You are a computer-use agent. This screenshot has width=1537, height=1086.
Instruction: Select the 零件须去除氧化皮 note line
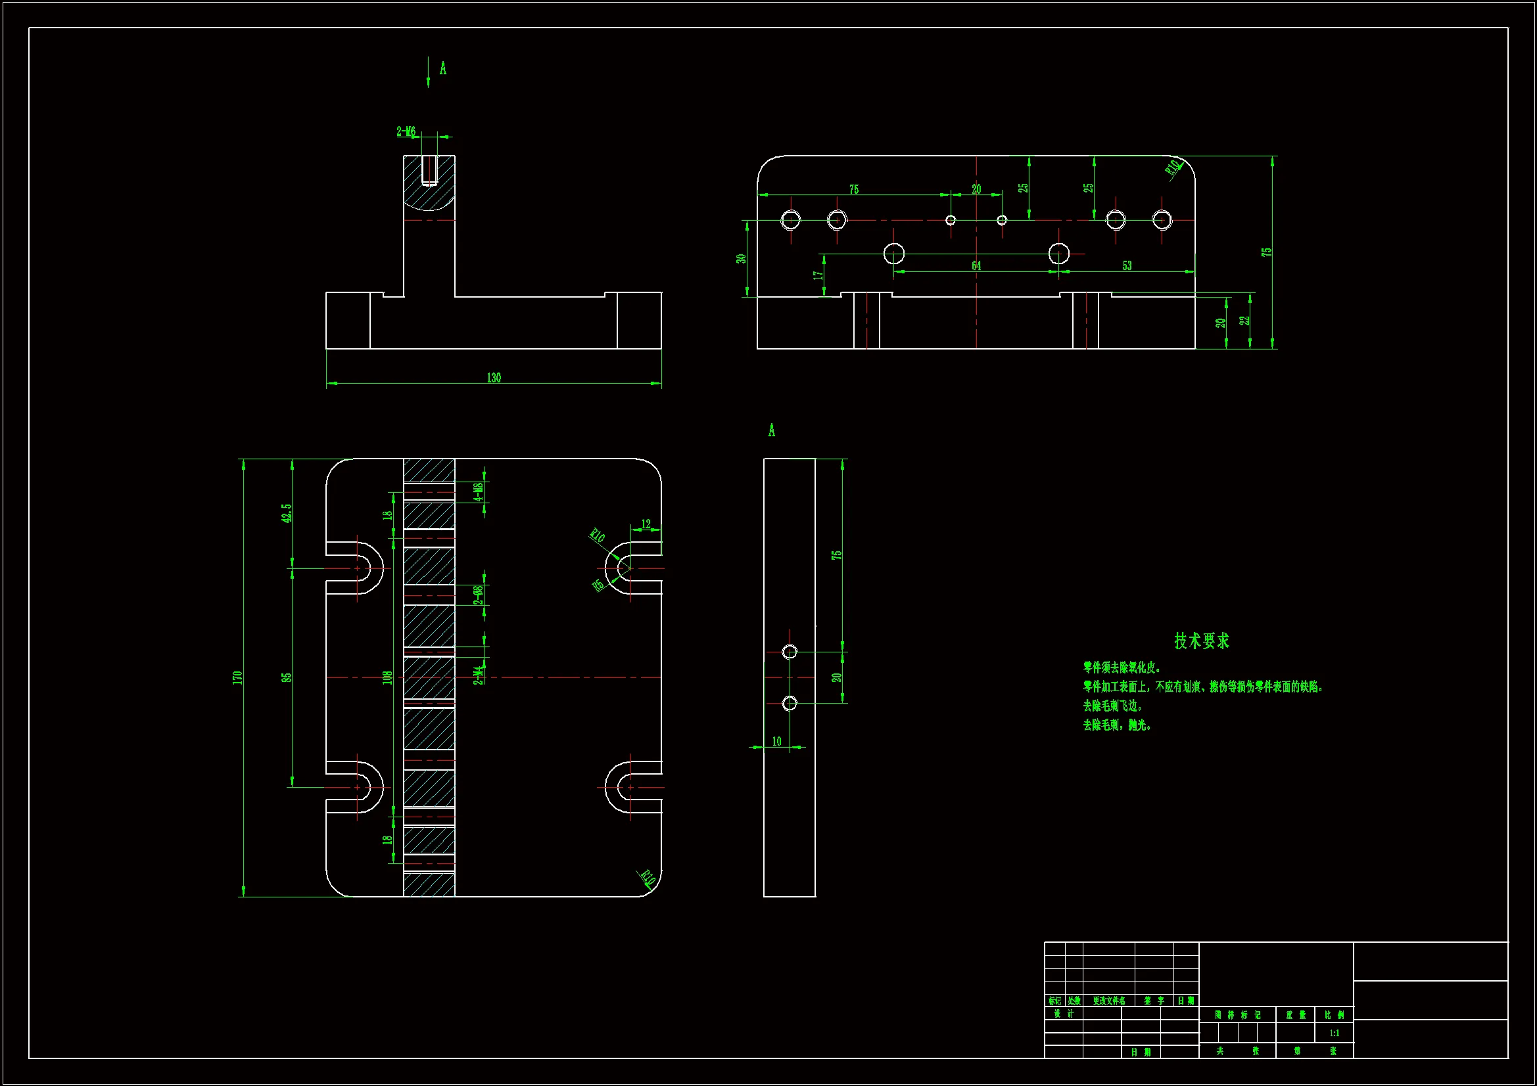[x=1123, y=667]
